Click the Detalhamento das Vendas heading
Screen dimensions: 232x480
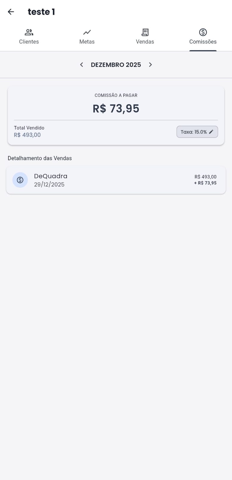40,158
